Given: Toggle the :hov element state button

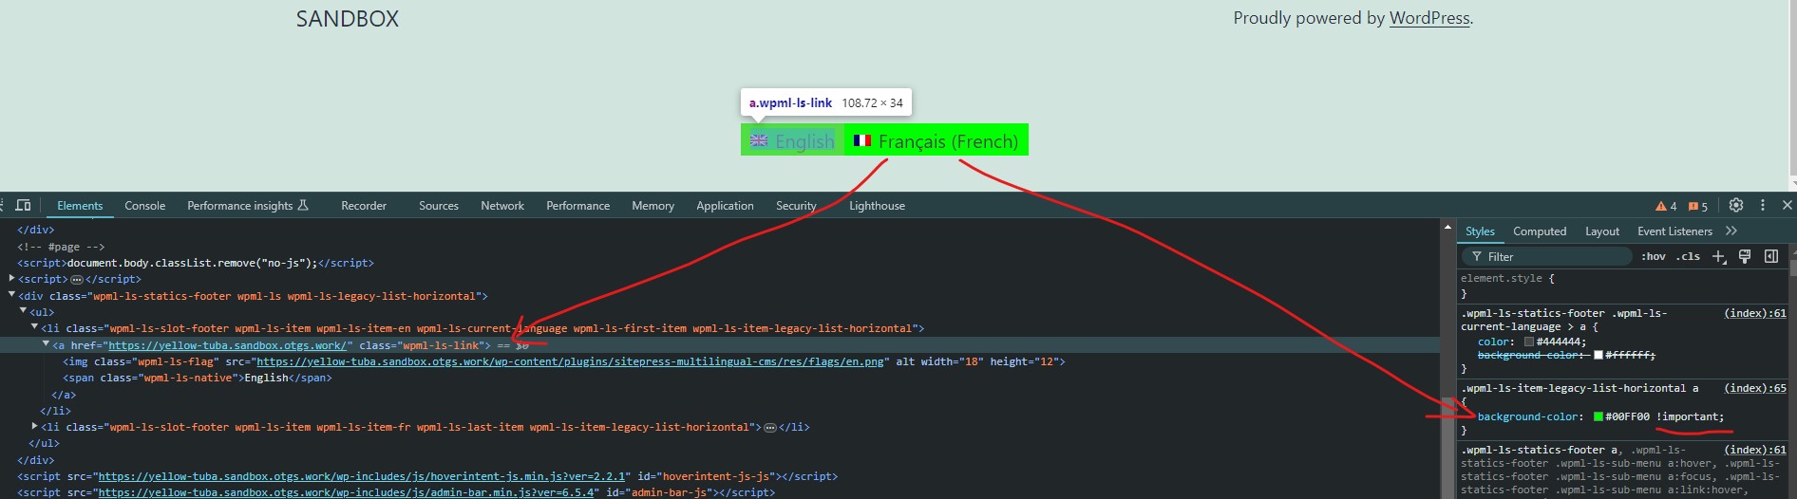Looking at the screenshot, I should [1654, 257].
